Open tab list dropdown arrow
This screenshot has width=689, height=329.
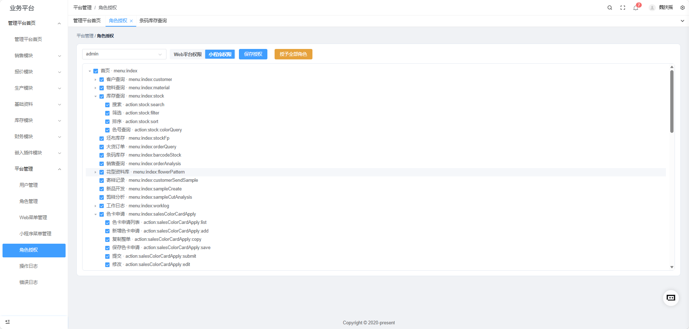pos(682,21)
